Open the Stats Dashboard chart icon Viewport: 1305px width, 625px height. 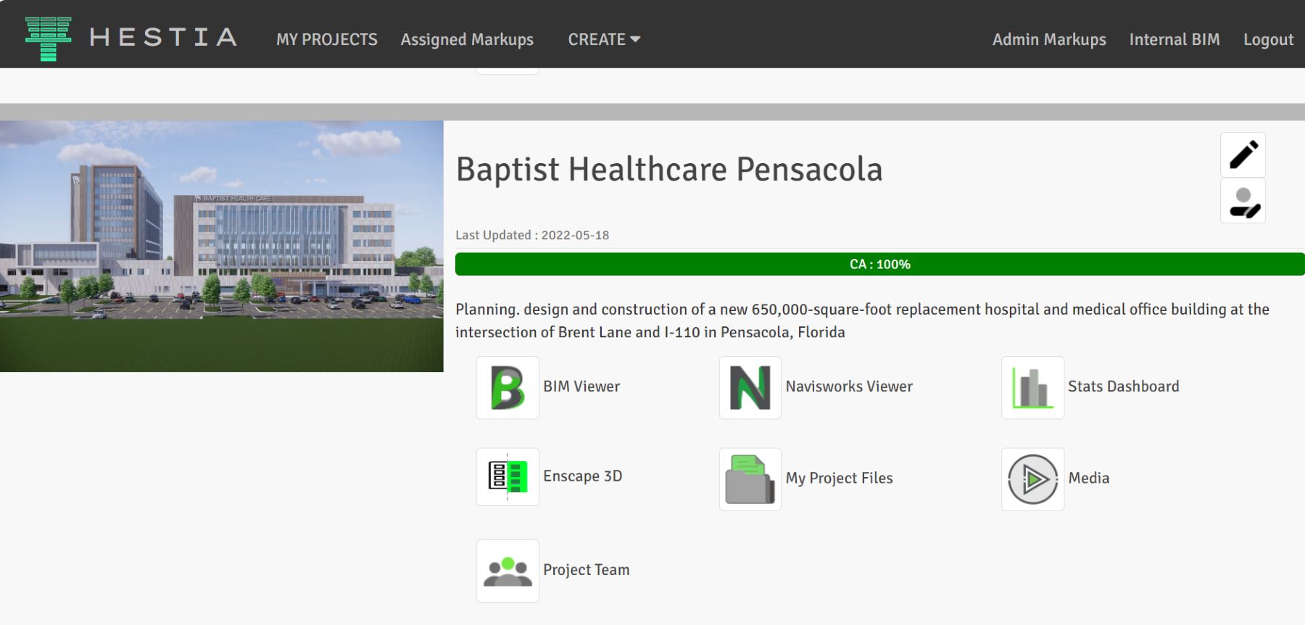1033,387
